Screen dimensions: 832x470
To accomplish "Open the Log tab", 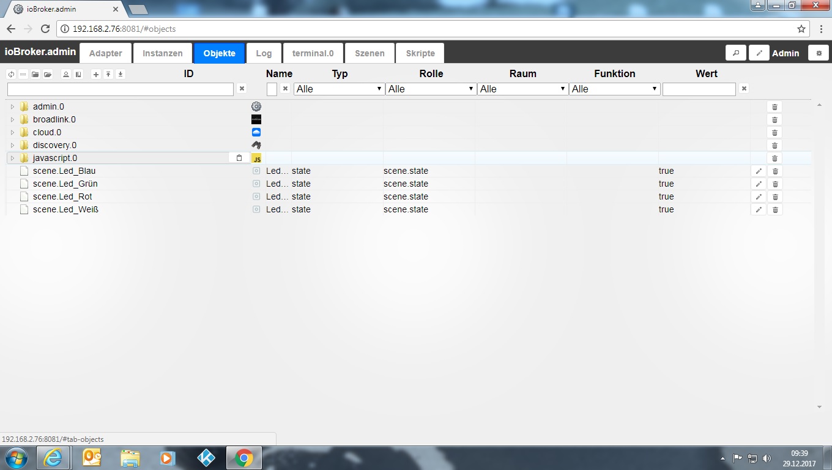I will coord(264,53).
